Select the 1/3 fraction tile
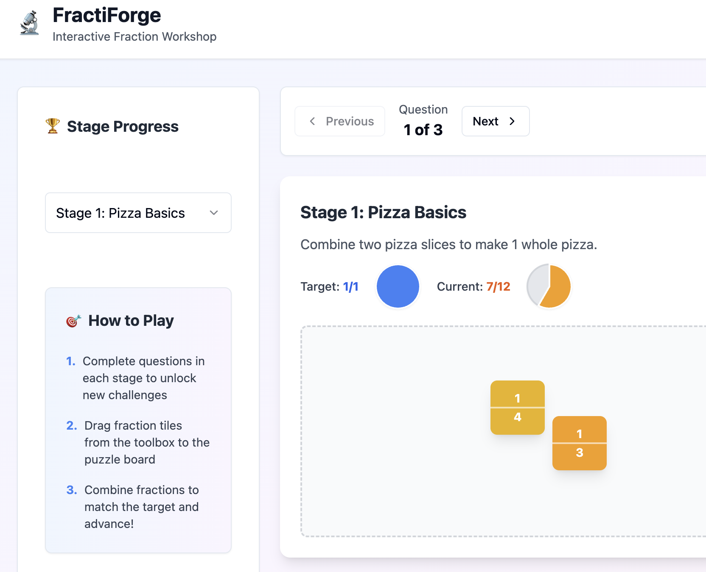 [x=579, y=443]
